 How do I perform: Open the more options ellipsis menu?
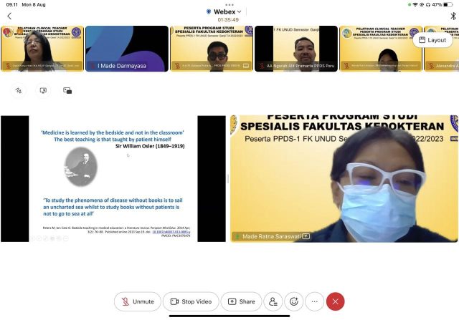click(x=314, y=301)
